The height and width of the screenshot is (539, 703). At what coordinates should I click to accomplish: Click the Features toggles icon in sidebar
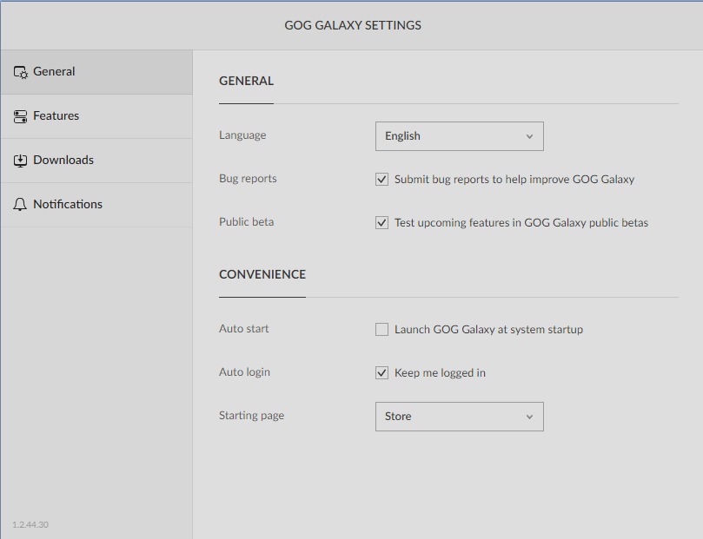(20, 116)
